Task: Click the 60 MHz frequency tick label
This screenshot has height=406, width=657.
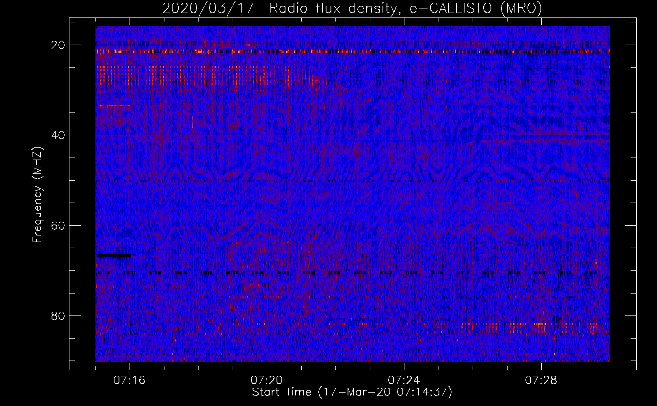Action: click(58, 225)
